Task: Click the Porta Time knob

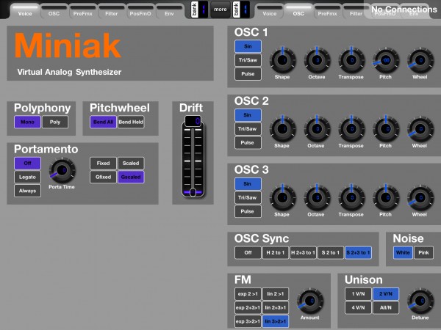Action: 62,170
